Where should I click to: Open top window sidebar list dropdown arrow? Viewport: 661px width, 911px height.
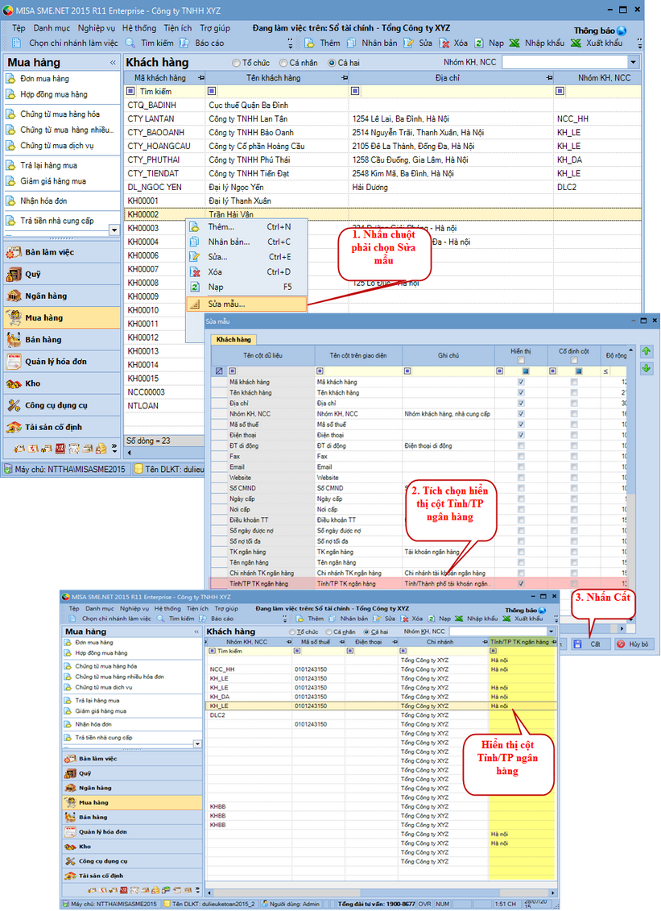pos(114,230)
